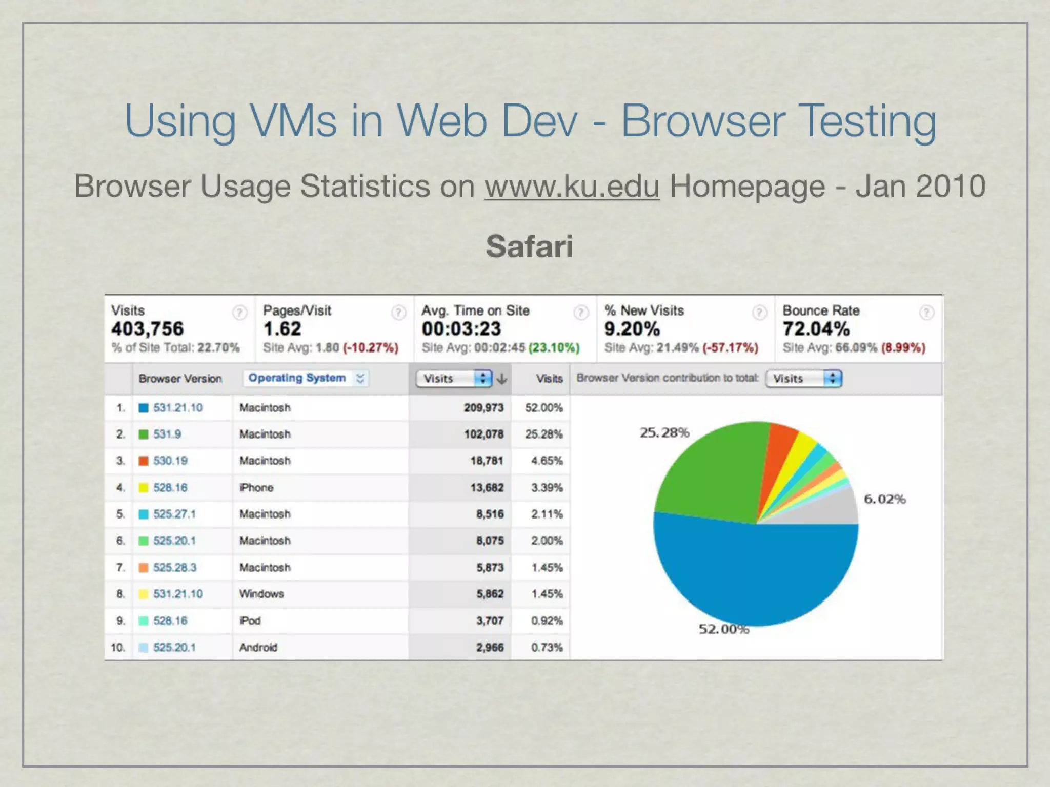The width and height of the screenshot is (1050, 787).
Task: Click the Safari heading above the report
Action: point(530,246)
